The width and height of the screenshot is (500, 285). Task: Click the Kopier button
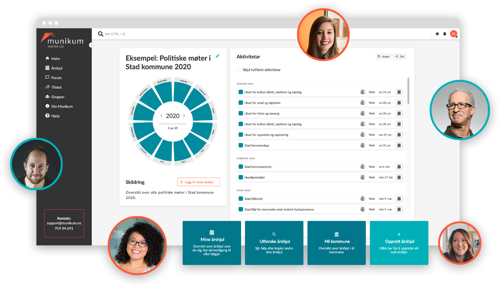[x=384, y=57]
